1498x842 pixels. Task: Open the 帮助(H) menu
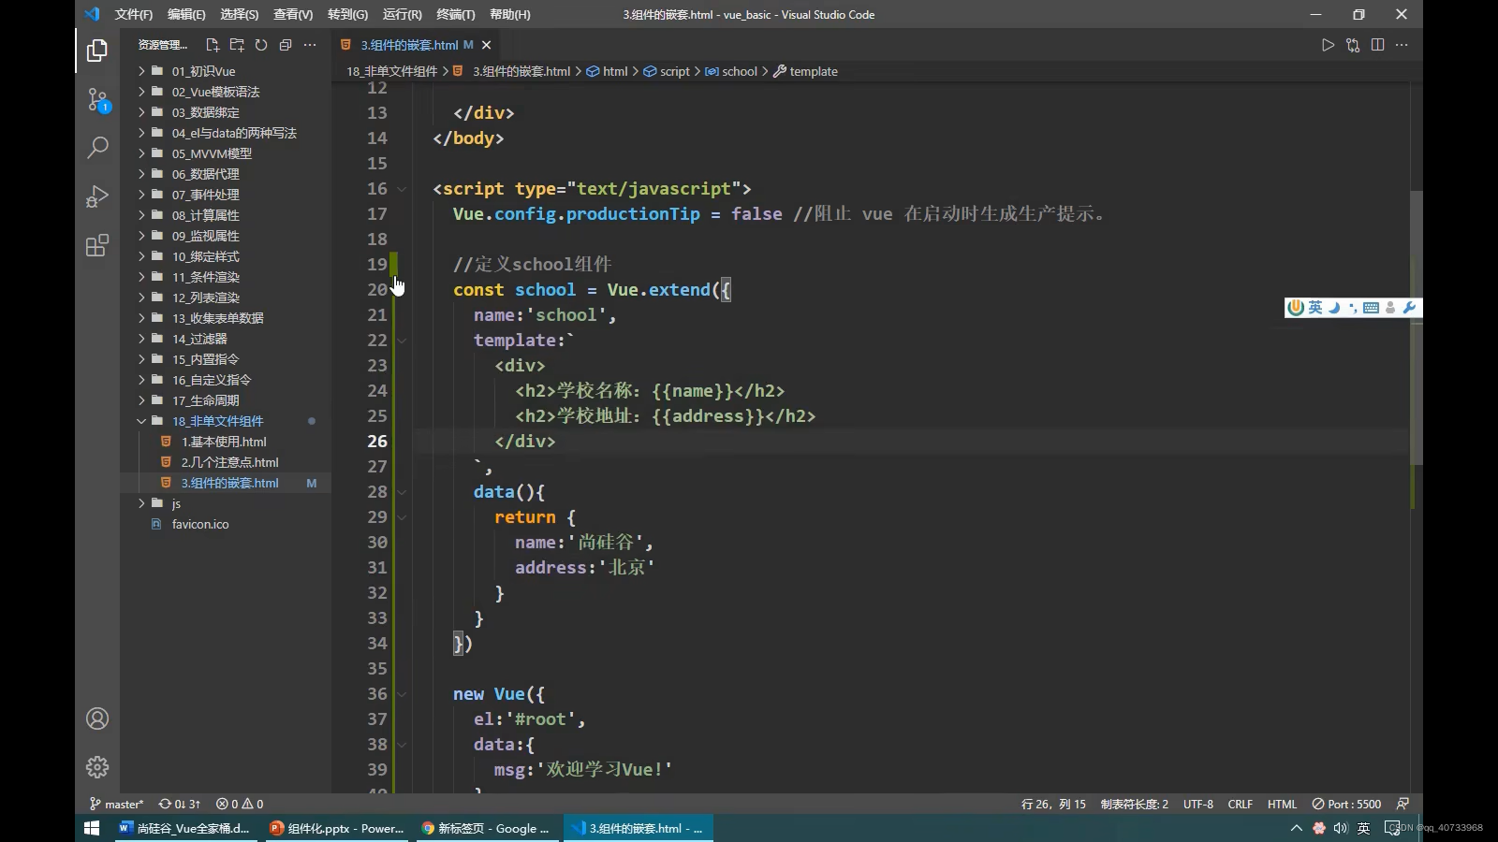tap(509, 14)
